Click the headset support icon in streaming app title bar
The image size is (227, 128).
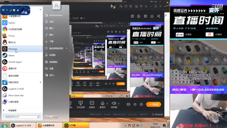[121, 6]
